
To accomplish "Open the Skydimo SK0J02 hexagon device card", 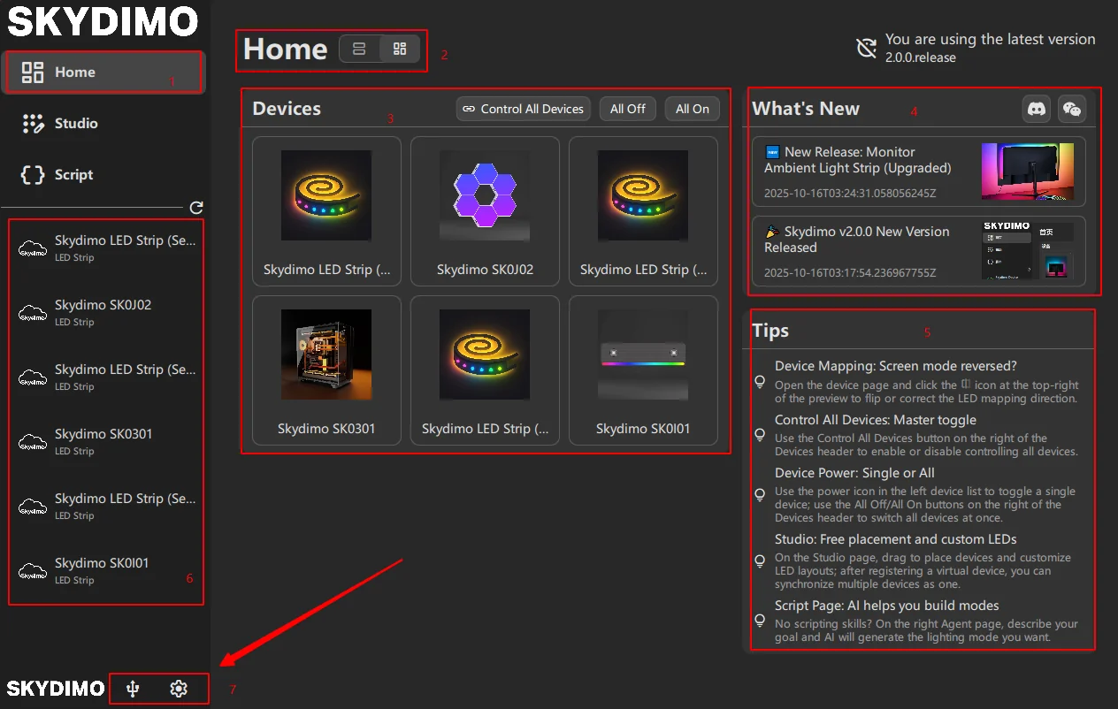I will 485,211.
